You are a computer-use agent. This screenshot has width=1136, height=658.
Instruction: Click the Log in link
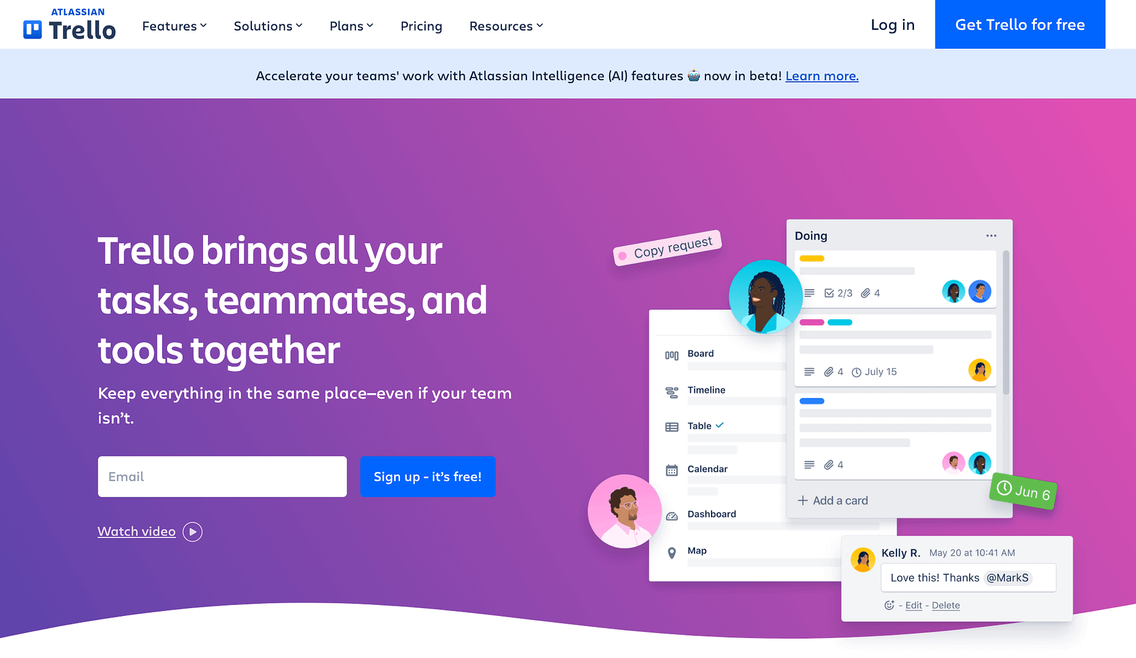pos(893,24)
